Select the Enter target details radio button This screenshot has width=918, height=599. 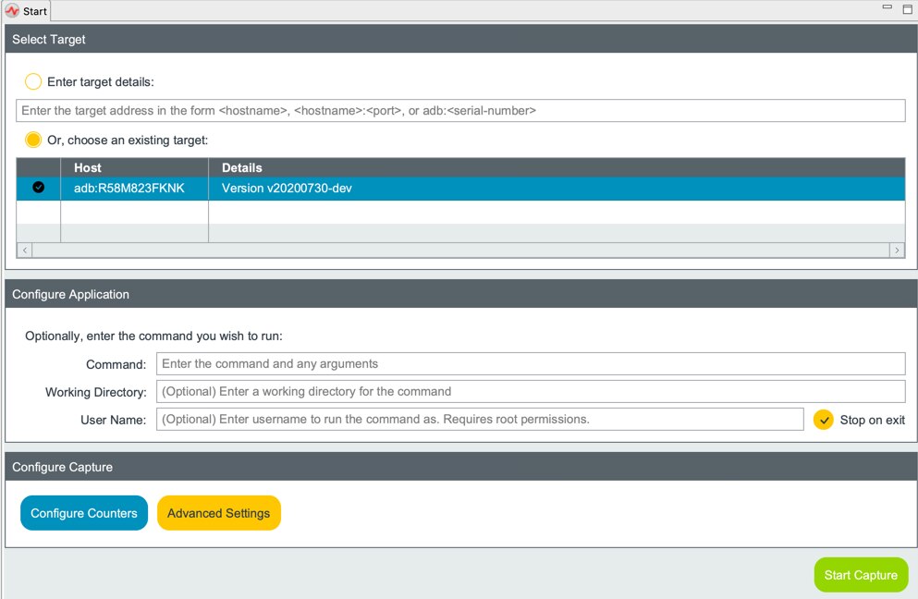tap(33, 81)
